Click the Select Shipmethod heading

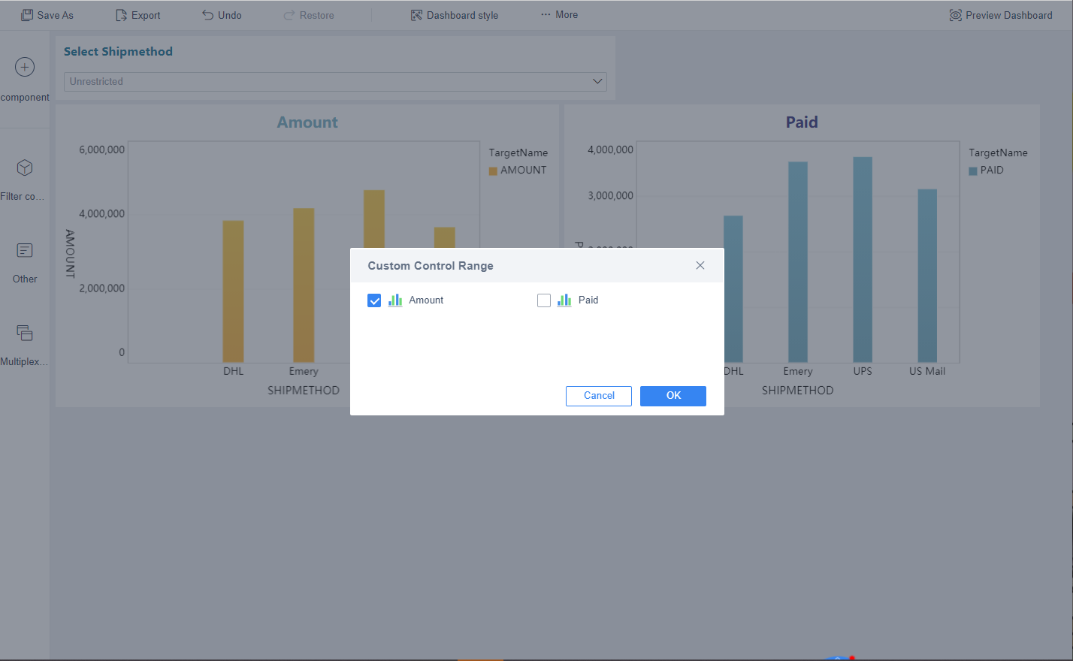(x=118, y=52)
